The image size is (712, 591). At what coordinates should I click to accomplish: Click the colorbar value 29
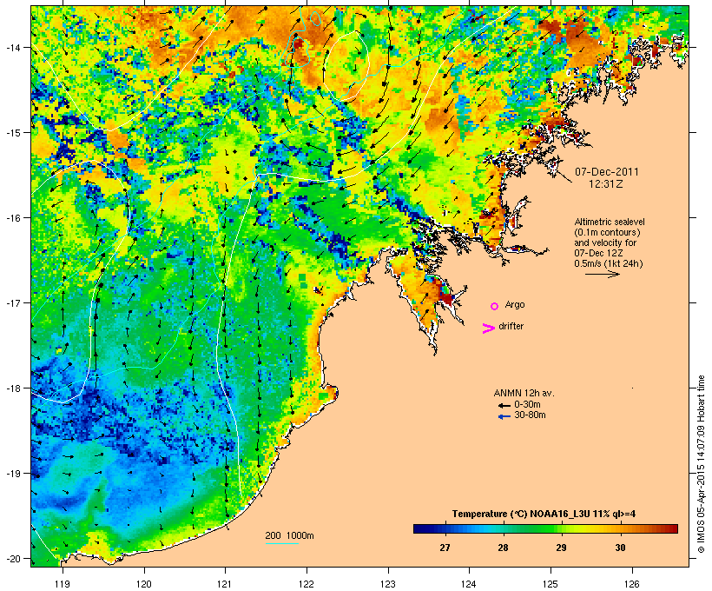[561, 548]
